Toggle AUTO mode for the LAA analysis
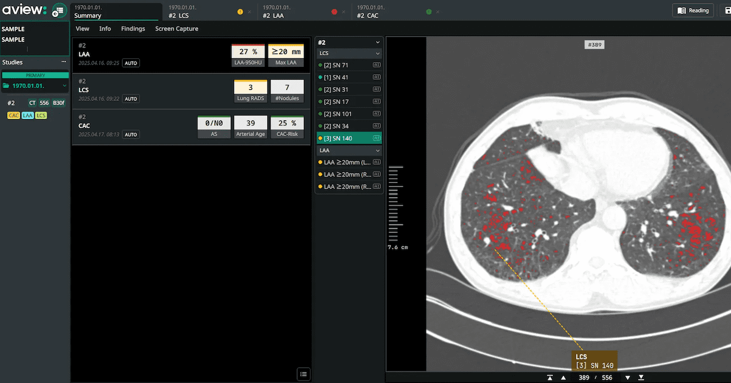Screen dimensions: 731x383 pyautogui.click(x=130, y=63)
